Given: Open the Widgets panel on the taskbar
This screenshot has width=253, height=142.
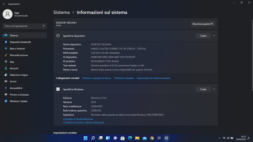Looking at the screenshot, I should [108, 138].
